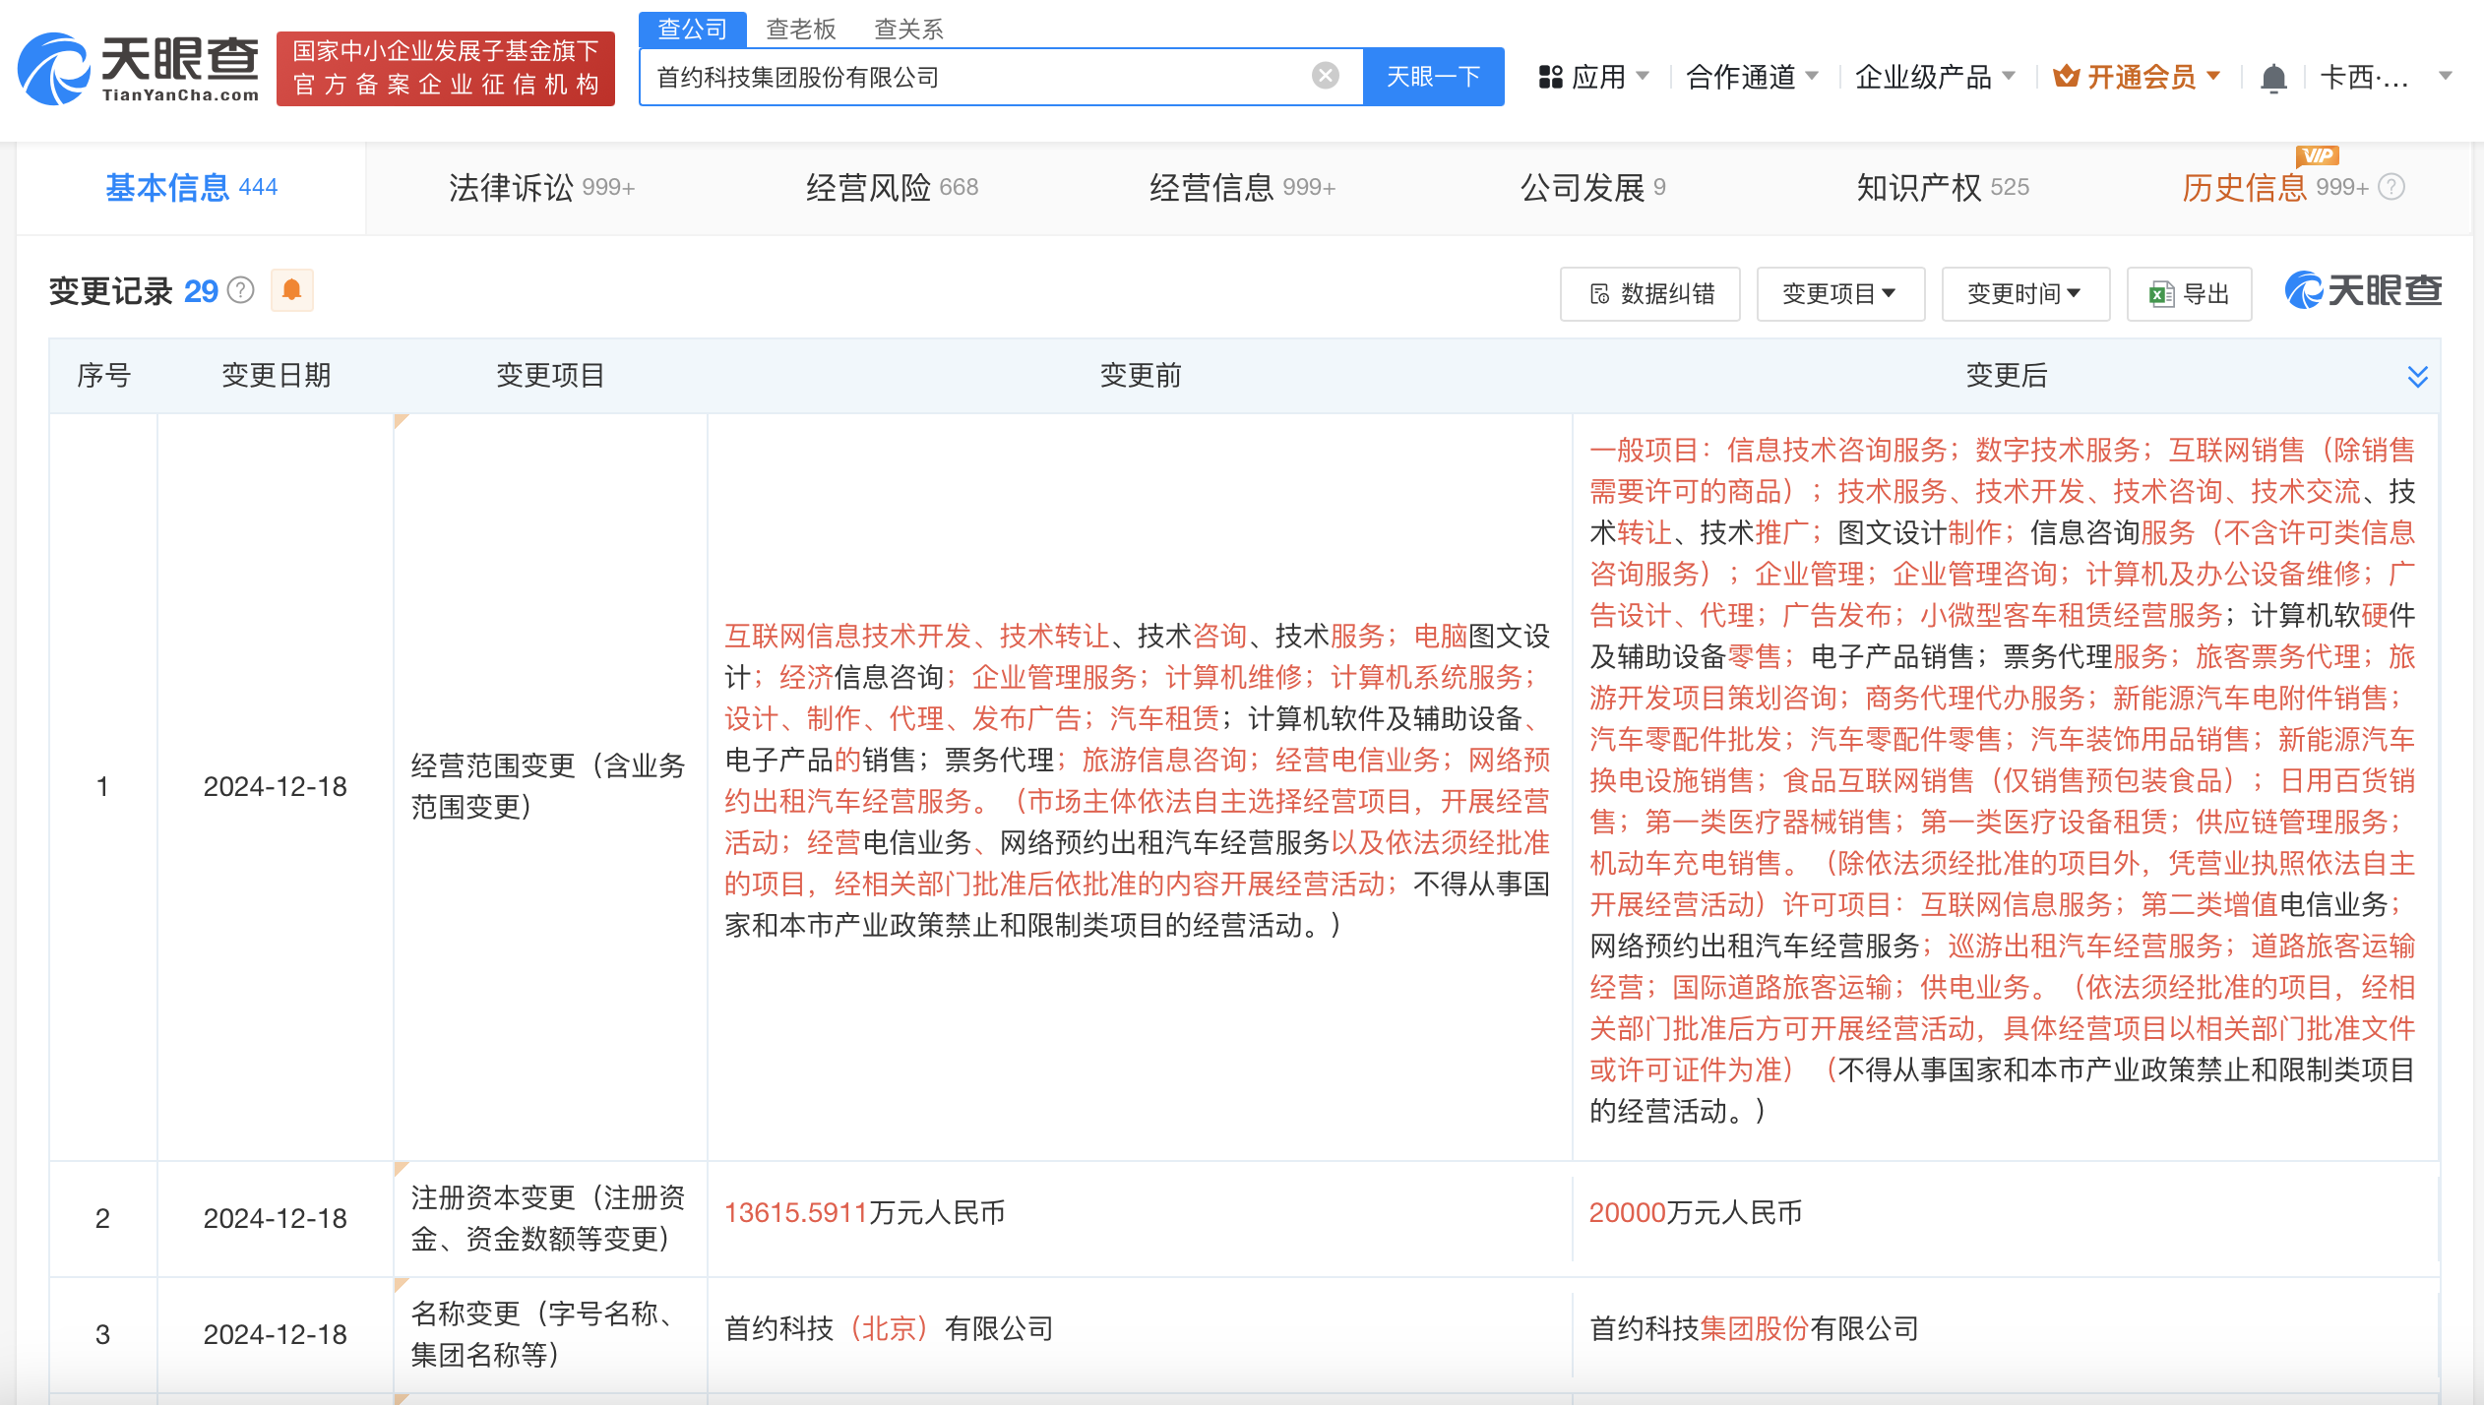
Task: Expand table with double-chevron in 变更后 header
Action: tap(2417, 376)
